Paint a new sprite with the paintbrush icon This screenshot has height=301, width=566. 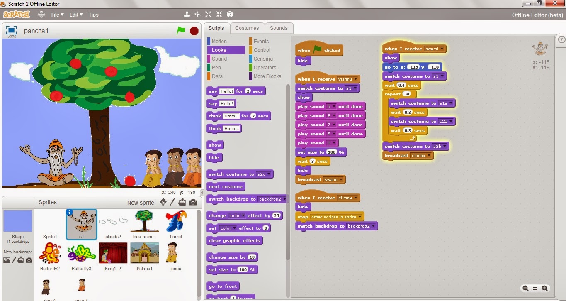click(172, 202)
